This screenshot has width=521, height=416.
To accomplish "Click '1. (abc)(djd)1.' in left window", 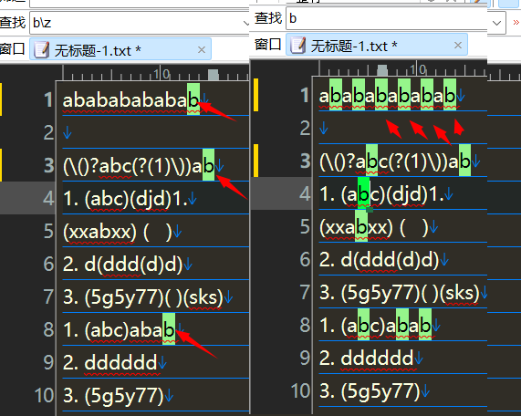I will (125, 199).
